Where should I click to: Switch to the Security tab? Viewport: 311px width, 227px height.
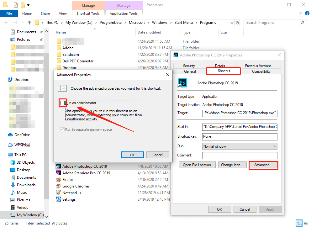pyautogui.click(x=189, y=66)
